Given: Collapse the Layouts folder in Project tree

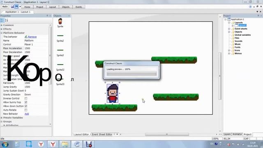Looking at the screenshot, I should click(x=229, y=23).
